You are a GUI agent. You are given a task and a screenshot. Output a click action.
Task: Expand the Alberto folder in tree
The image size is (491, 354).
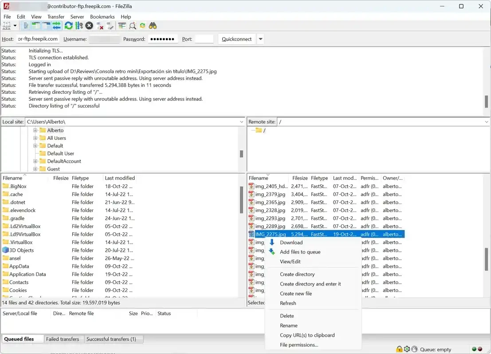(35, 130)
